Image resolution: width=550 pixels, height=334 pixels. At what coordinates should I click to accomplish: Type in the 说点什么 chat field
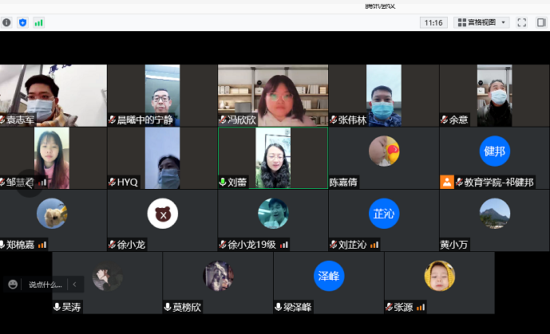45,284
